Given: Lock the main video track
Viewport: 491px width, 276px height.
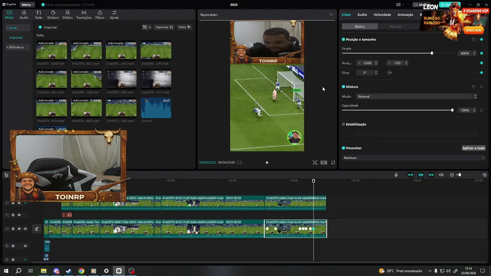Looking at the screenshot, I should (x=13, y=229).
